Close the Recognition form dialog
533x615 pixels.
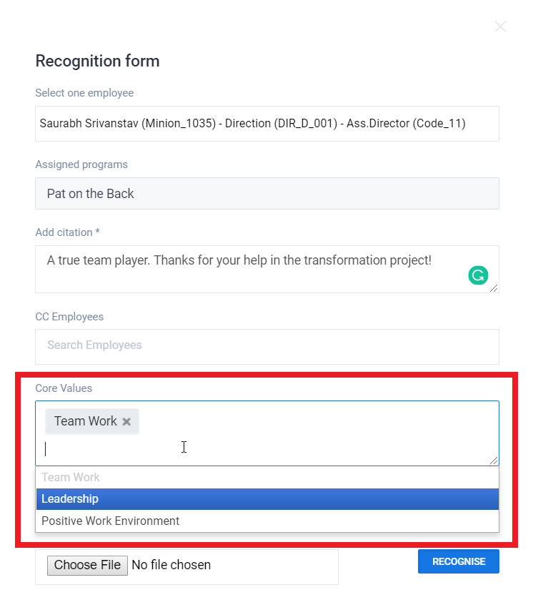coord(500,26)
